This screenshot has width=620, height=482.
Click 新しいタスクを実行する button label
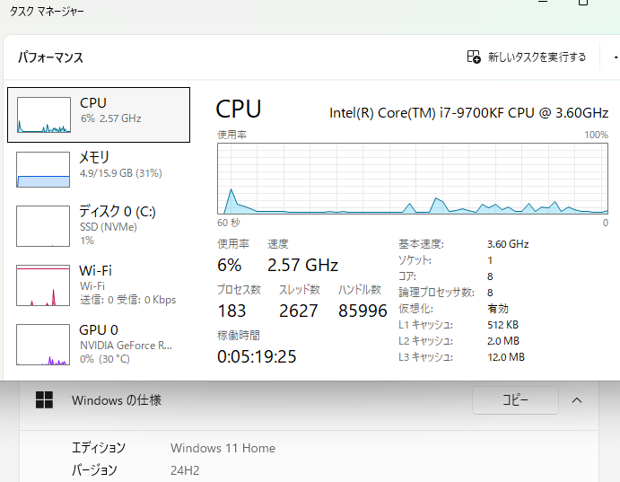tap(537, 57)
